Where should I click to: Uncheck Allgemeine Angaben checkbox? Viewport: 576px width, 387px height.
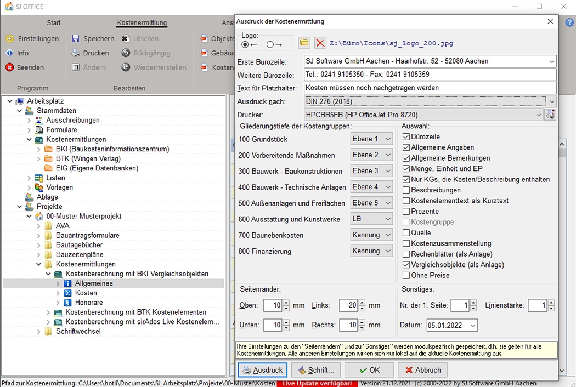(x=406, y=147)
